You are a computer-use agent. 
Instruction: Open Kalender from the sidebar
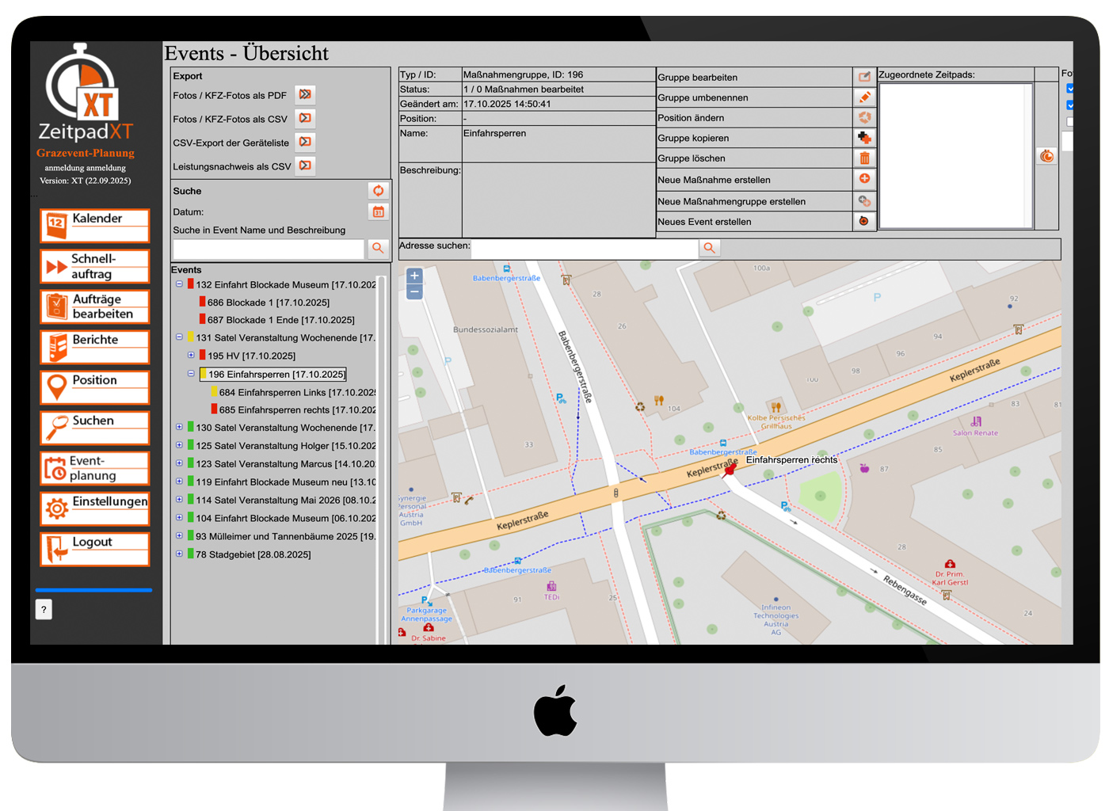(94, 226)
